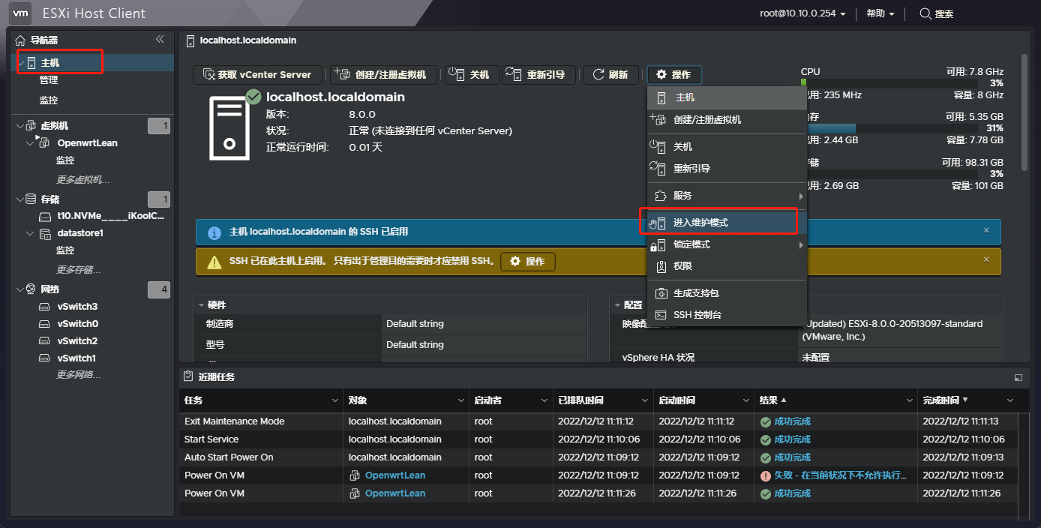Choose SSH 控制台 from the actions menu
1041x528 pixels.
pyautogui.click(x=697, y=315)
